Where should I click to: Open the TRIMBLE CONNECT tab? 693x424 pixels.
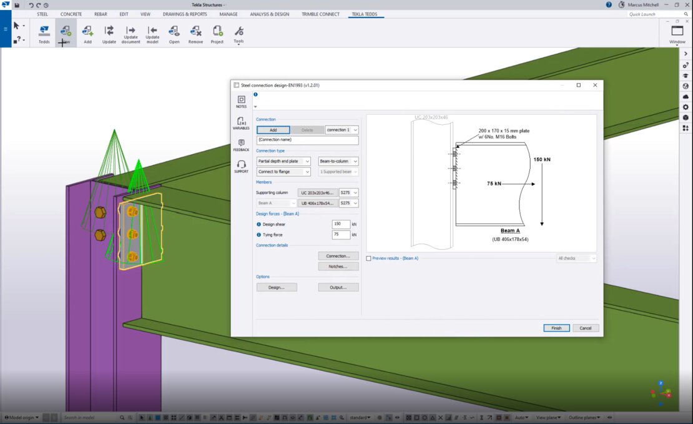pyautogui.click(x=320, y=14)
